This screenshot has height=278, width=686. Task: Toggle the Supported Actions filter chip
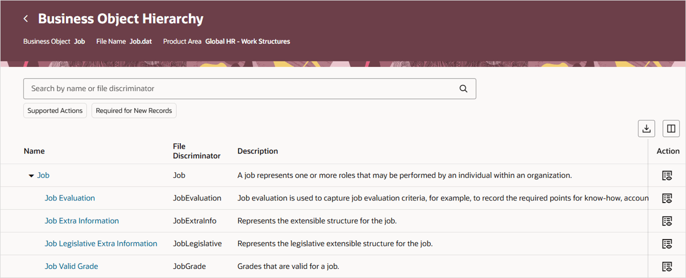55,111
